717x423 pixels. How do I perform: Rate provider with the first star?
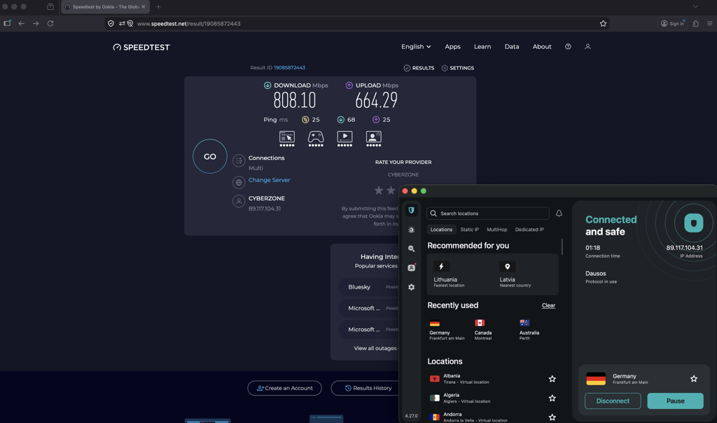(x=379, y=190)
